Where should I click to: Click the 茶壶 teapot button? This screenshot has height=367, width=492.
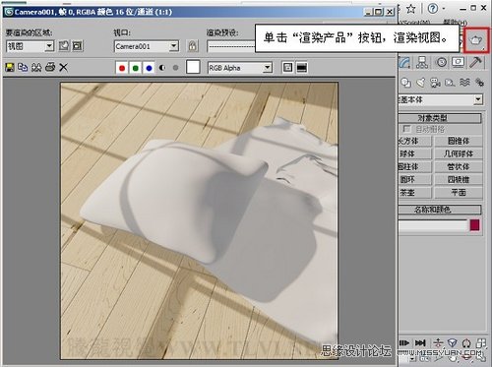(x=415, y=193)
